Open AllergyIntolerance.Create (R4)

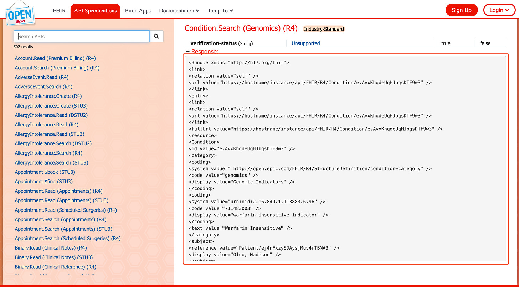[48, 96]
